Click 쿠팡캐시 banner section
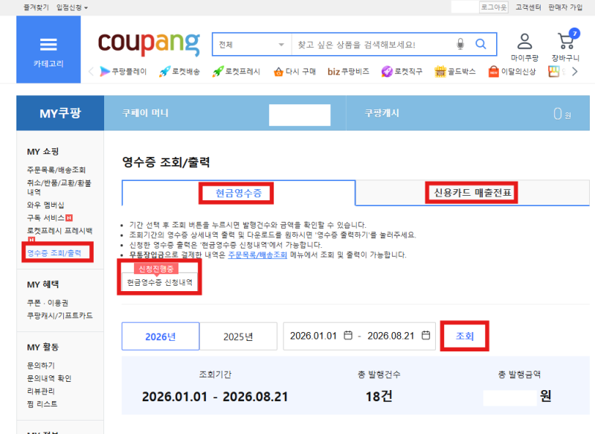This screenshot has height=434, width=595. pos(468,113)
